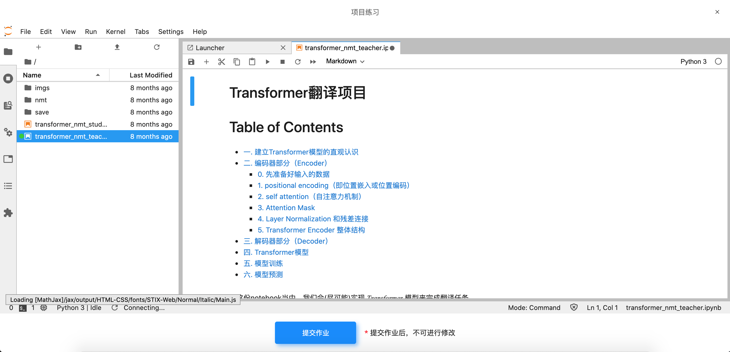This screenshot has height=352, width=730.
Task: Save the notebook
Action: pos(191,61)
